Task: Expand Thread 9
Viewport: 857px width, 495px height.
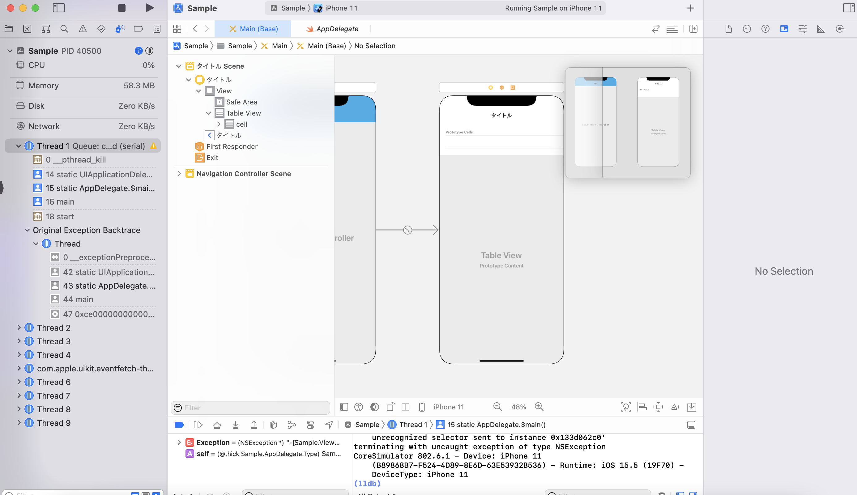Action: 19,423
